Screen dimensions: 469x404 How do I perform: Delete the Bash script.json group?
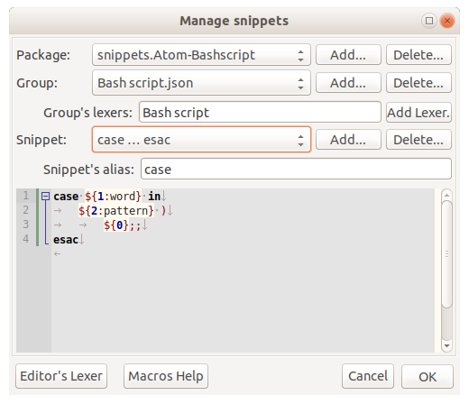click(418, 83)
